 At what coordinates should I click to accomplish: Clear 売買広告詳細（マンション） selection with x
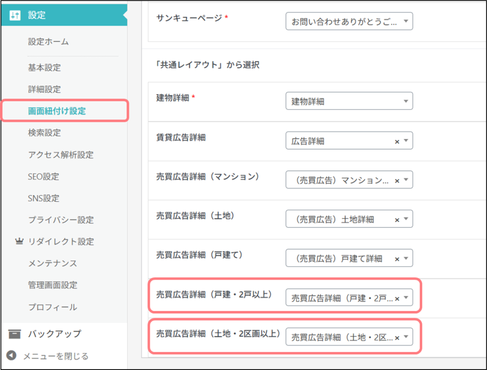(397, 180)
